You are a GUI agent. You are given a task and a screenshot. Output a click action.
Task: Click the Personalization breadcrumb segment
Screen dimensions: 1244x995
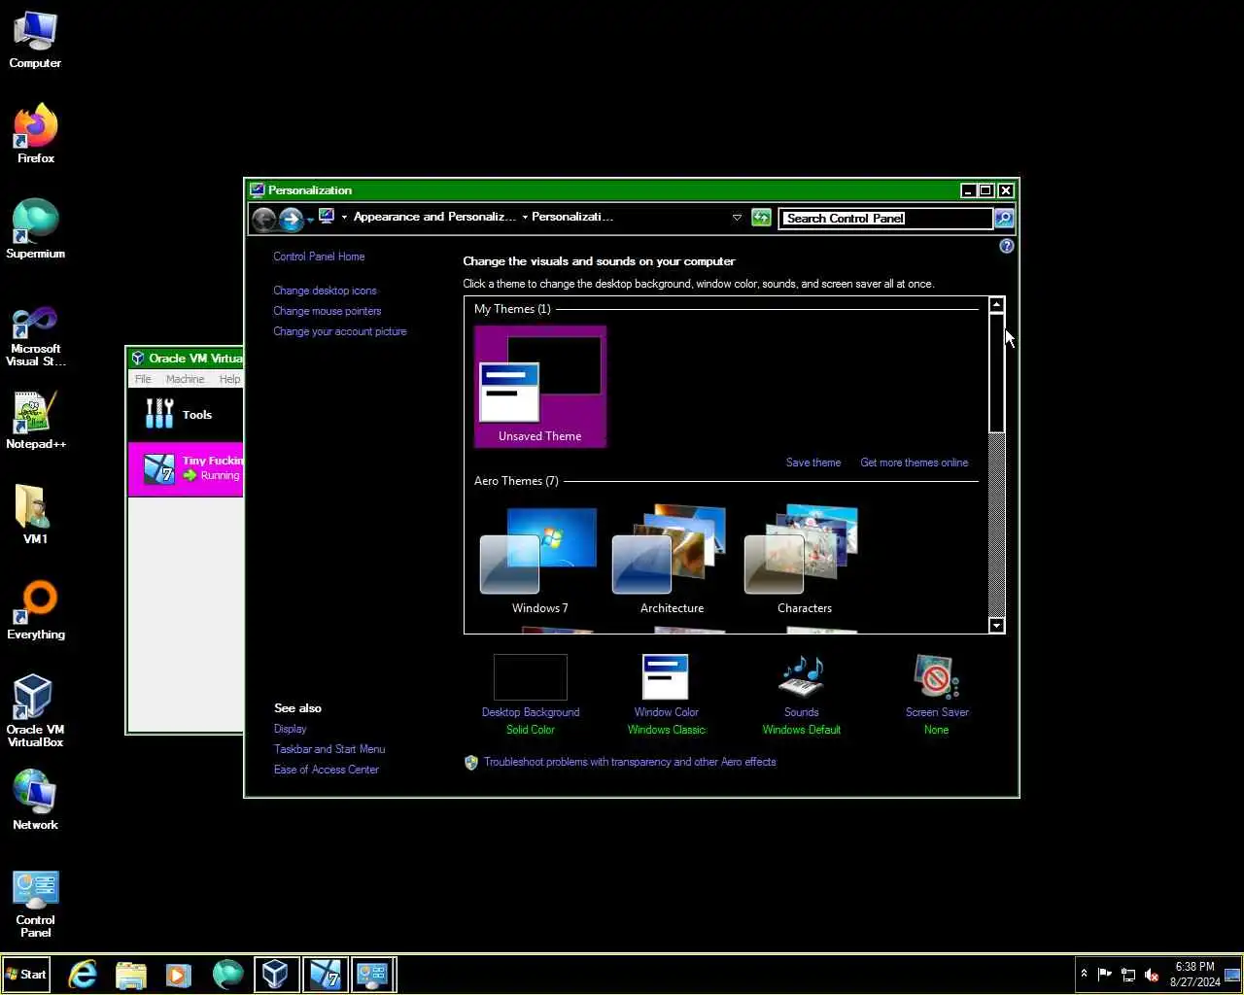pos(572,217)
